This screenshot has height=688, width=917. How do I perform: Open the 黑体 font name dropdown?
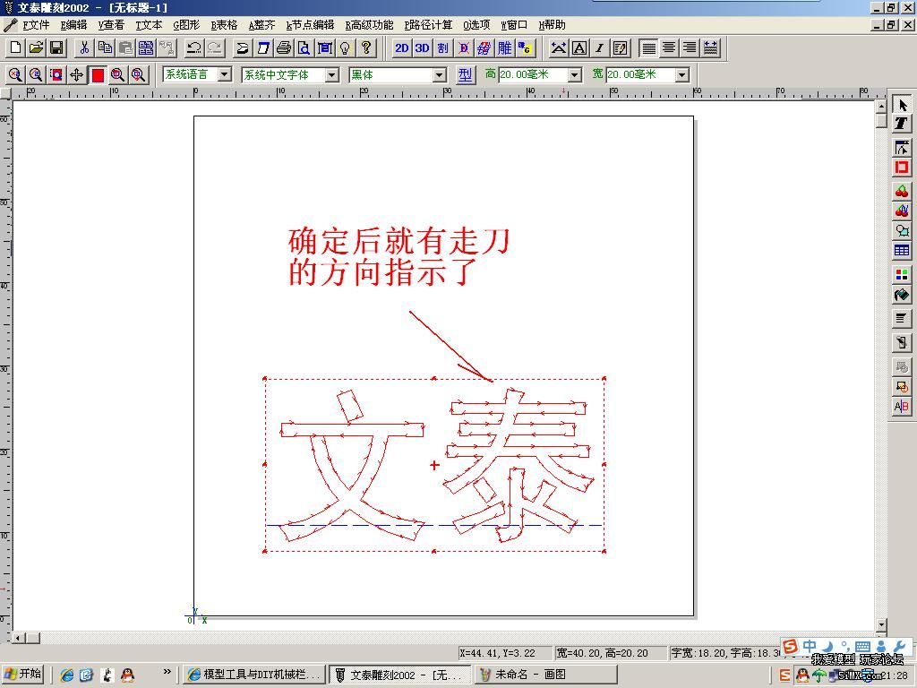[440, 75]
